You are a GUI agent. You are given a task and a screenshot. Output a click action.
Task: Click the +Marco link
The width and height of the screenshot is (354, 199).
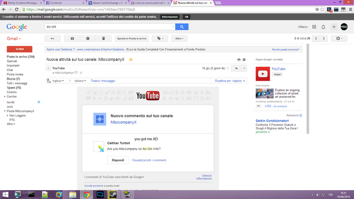coord(303,27)
